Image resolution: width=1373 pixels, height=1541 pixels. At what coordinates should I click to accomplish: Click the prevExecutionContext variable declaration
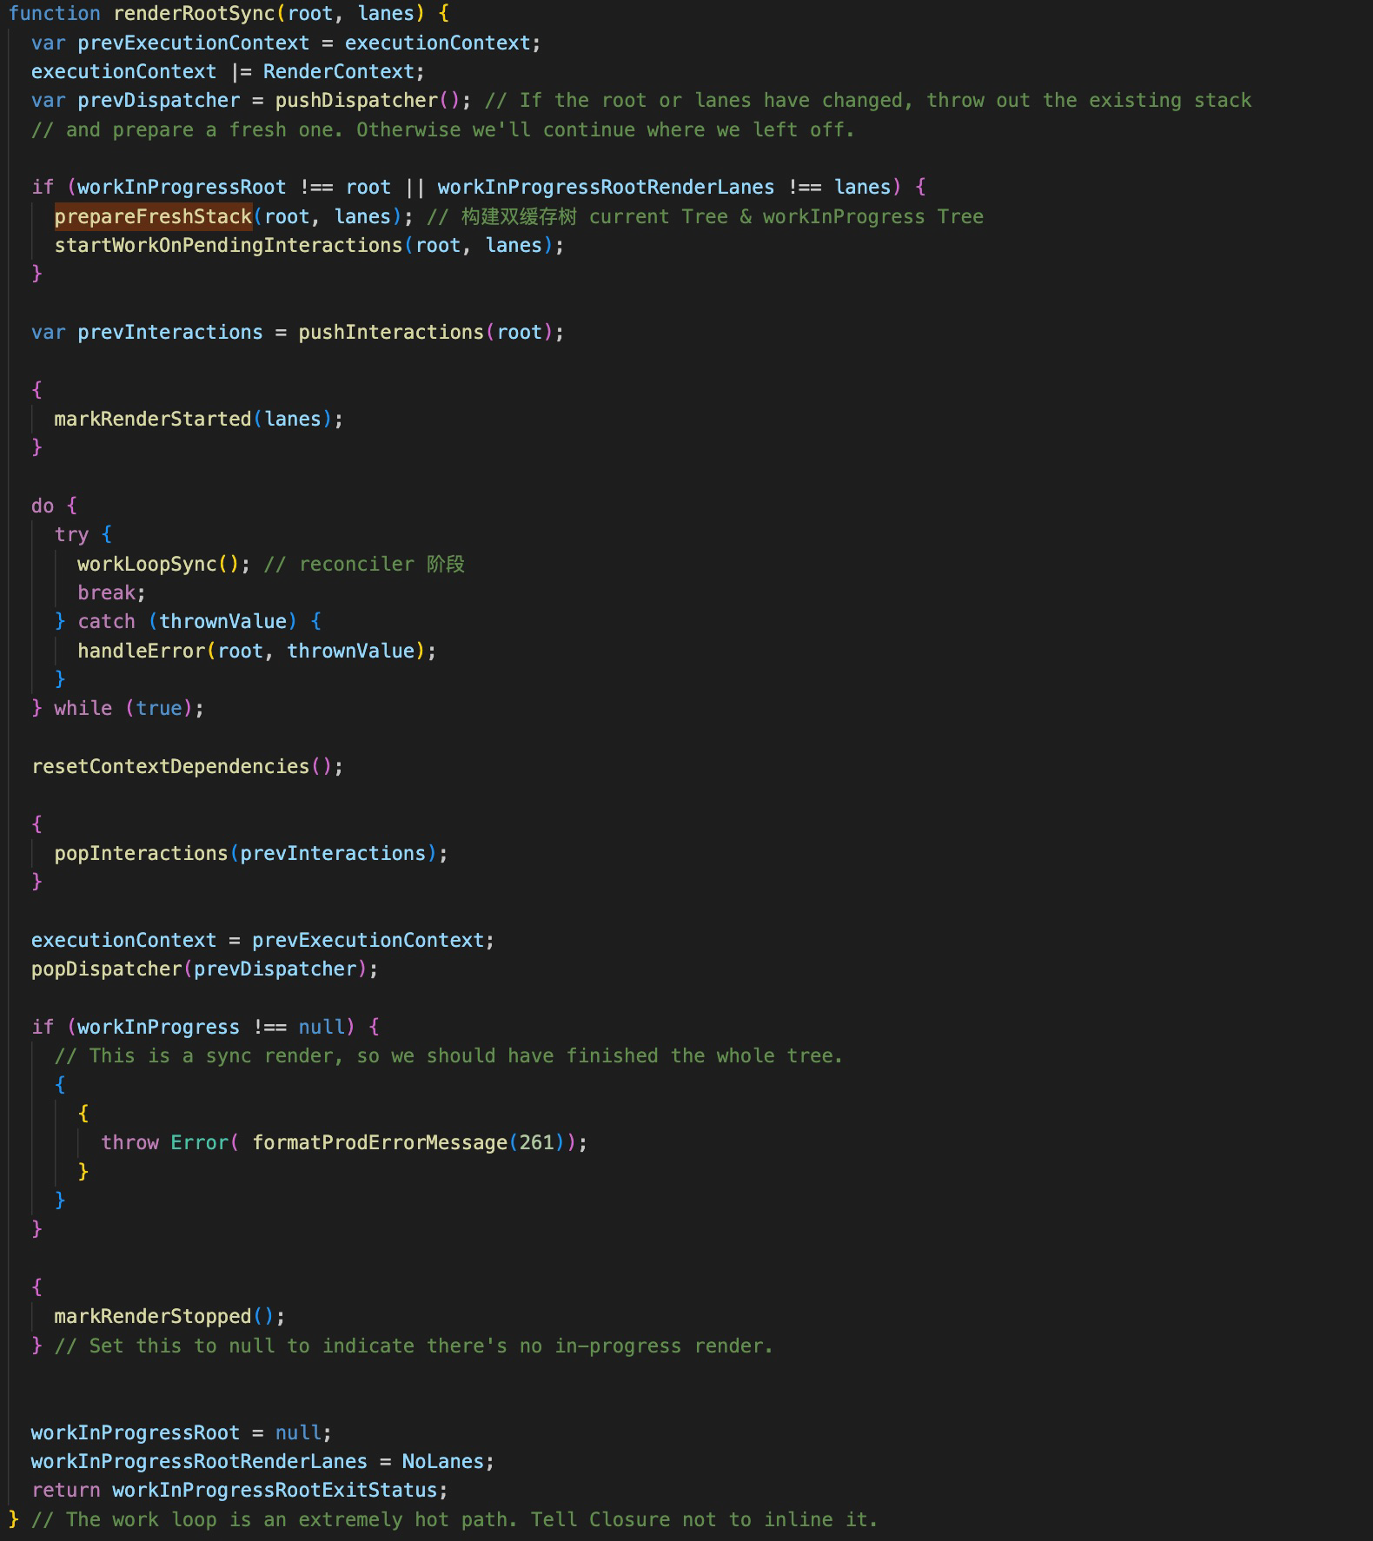pos(193,43)
